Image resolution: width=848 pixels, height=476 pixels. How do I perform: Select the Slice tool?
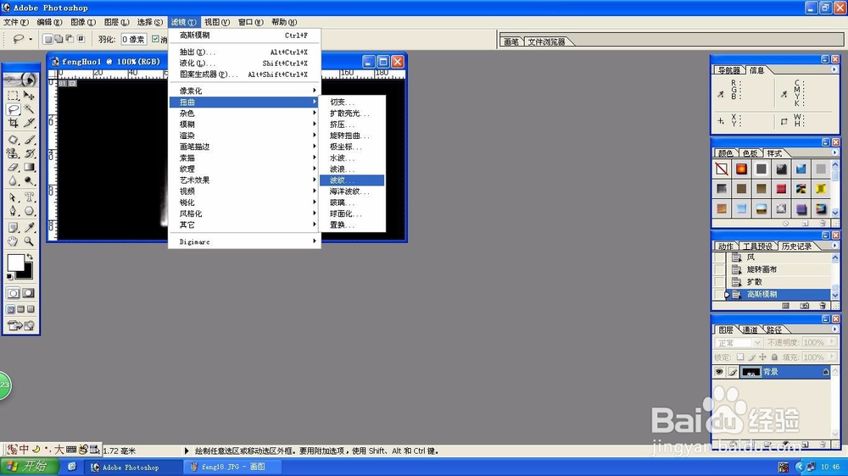[x=29, y=123]
